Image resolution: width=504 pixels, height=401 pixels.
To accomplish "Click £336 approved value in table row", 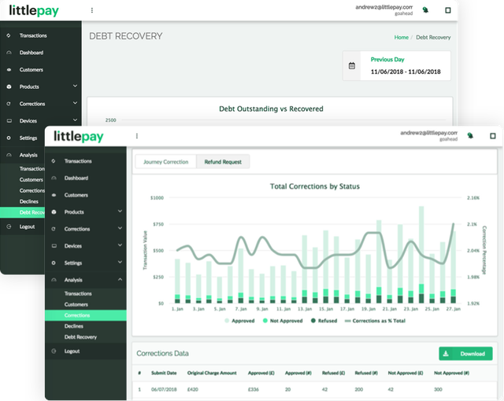I will [x=254, y=389].
